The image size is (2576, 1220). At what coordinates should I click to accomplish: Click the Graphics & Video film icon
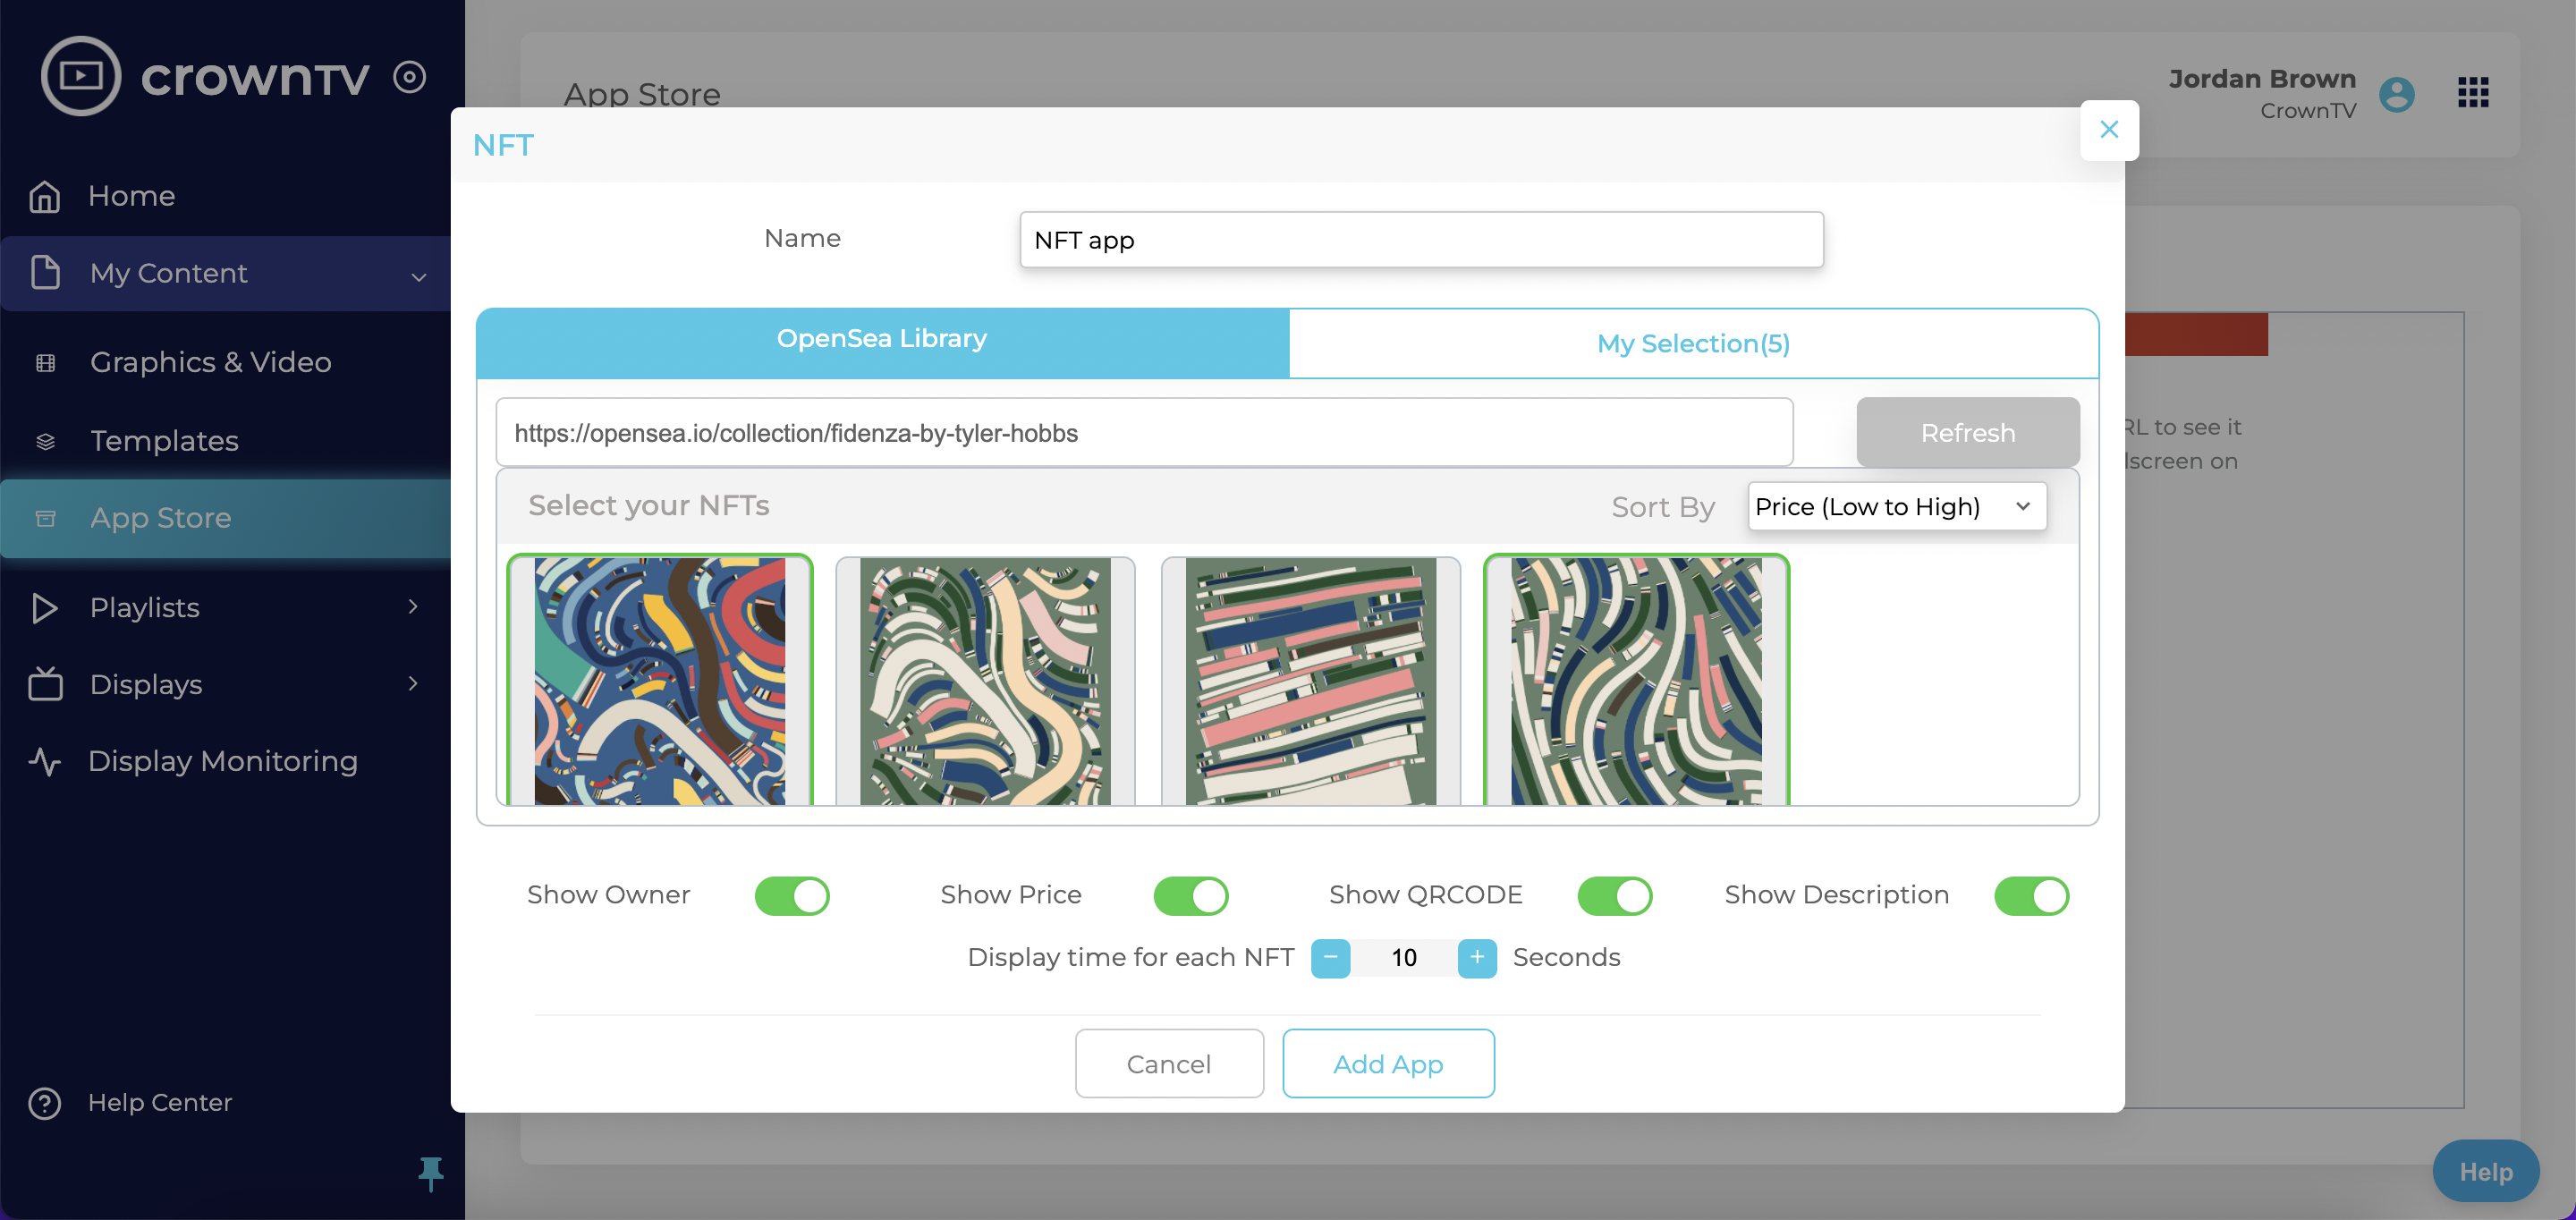[x=45, y=362]
